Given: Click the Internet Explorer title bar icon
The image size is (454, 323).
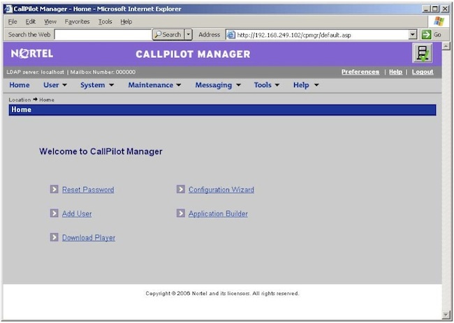Looking at the screenshot, I should [x=8, y=9].
